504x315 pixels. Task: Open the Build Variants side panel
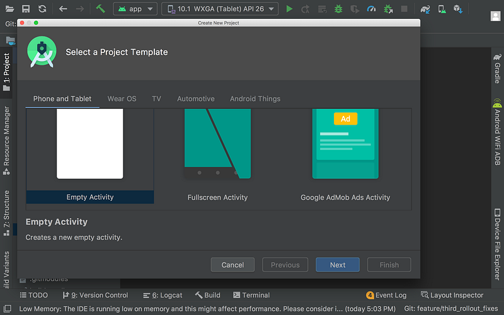(6, 270)
